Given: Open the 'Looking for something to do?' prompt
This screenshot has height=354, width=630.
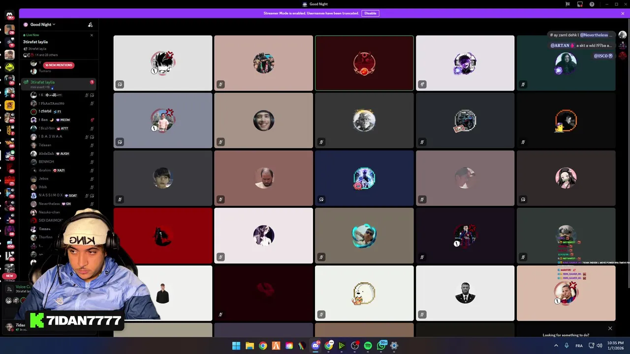Looking at the screenshot, I should [566, 335].
